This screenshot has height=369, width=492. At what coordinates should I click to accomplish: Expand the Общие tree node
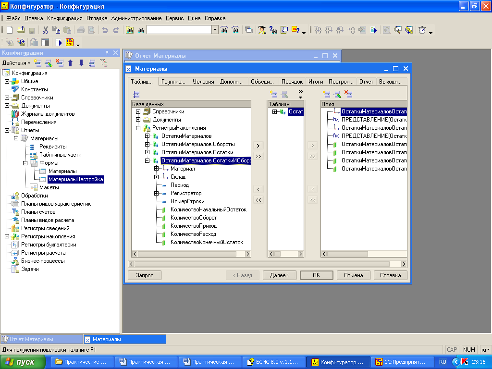(x=7, y=81)
